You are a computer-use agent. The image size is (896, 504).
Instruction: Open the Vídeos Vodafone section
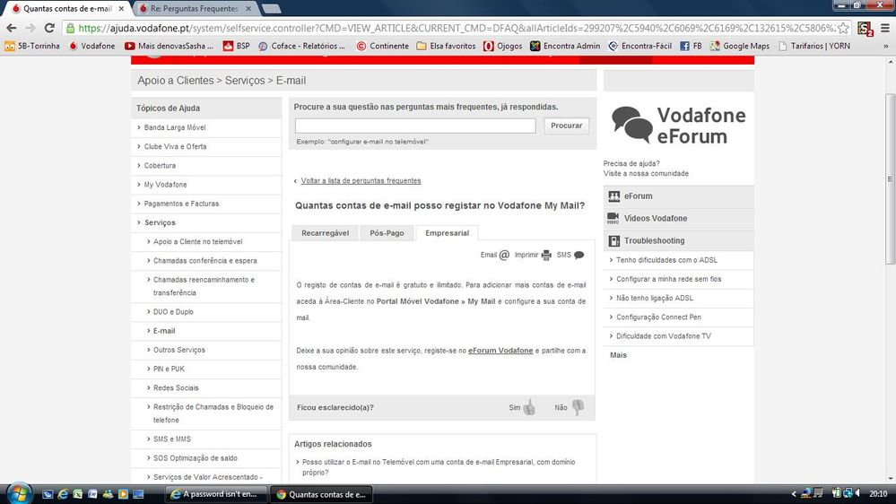(x=656, y=219)
